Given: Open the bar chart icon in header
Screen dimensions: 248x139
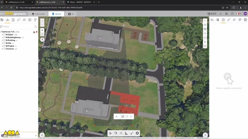Looking at the screenshot, I should [x=221, y=14].
